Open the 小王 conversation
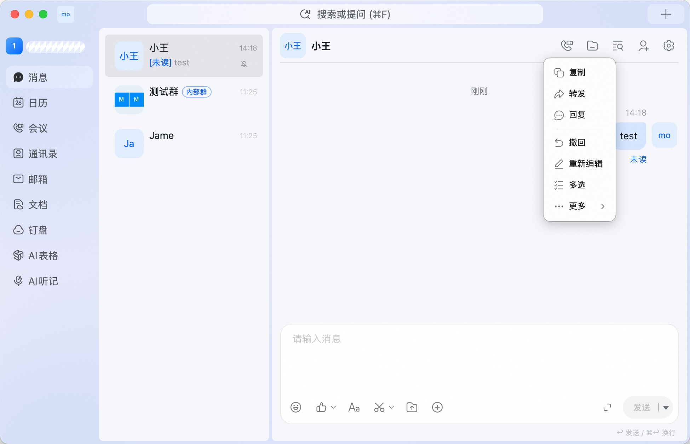 pyautogui.click(x=184, y=56)
